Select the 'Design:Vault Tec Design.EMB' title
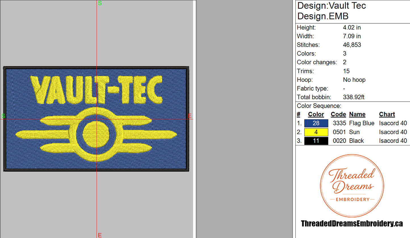The height and width of the screenshot is (238, 410). 332,11
